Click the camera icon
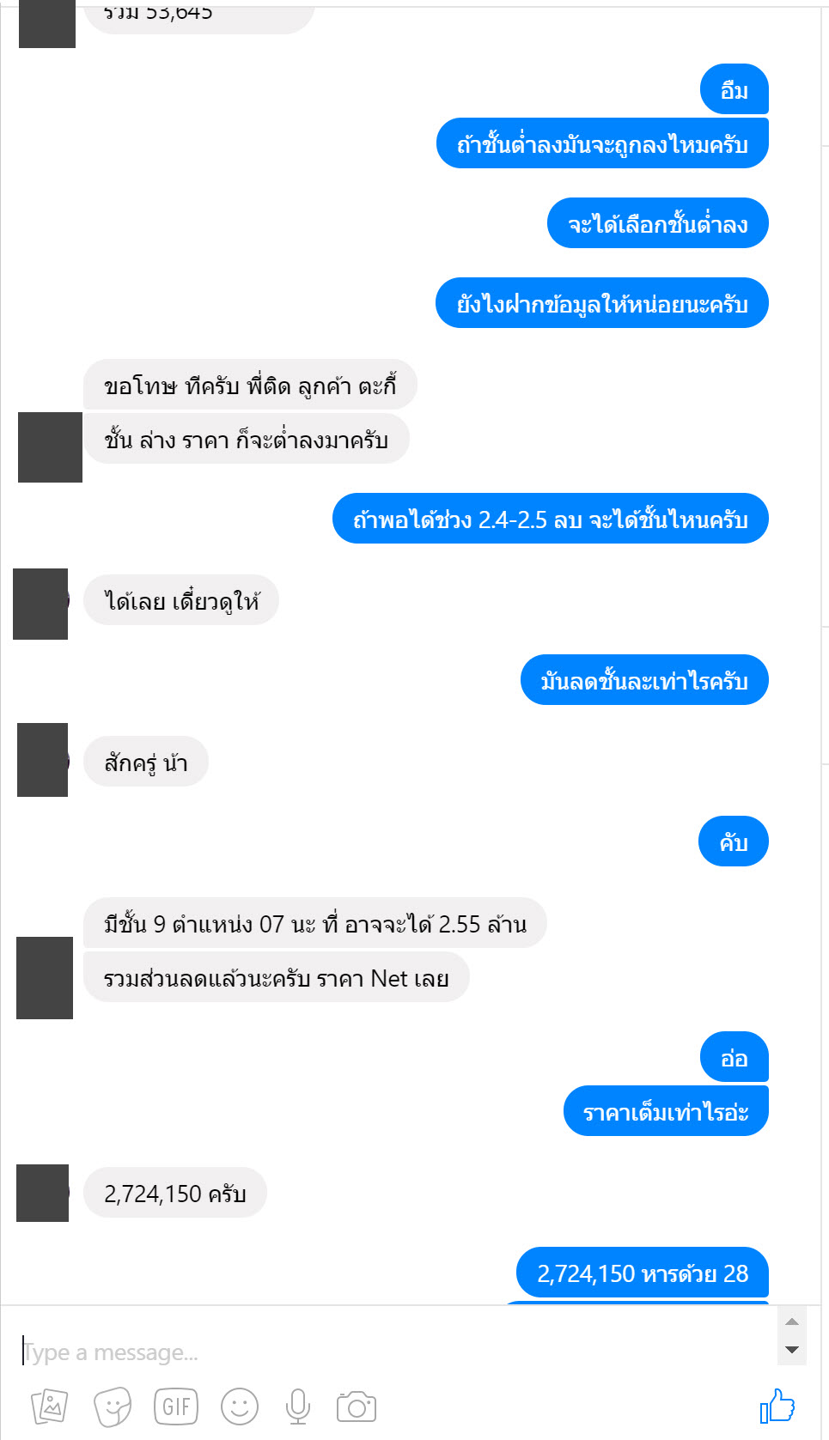This screenshot has width=829, height=1440. [x=357, y=1407]
